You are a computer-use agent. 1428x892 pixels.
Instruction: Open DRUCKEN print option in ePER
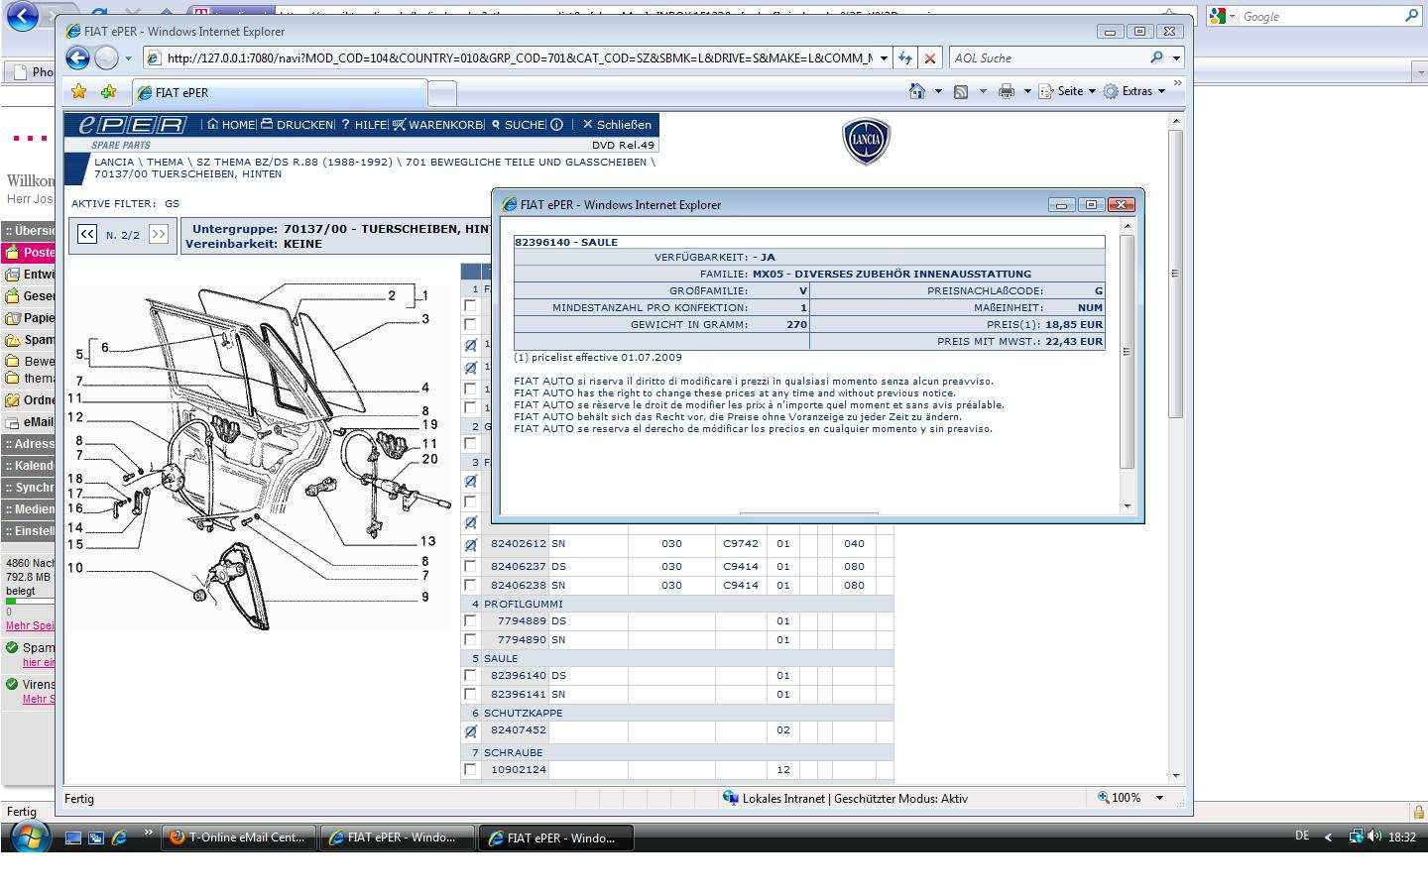pyautogui.click(x=297, y=125)
